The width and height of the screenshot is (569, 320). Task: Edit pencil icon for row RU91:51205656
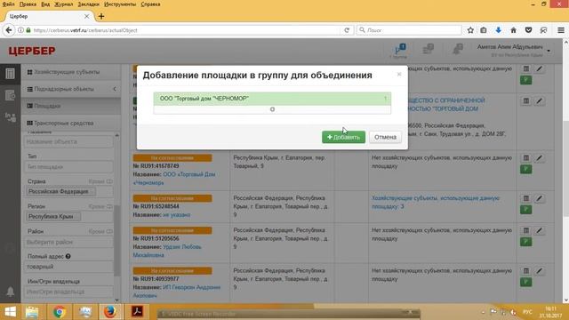pos(540,230)
